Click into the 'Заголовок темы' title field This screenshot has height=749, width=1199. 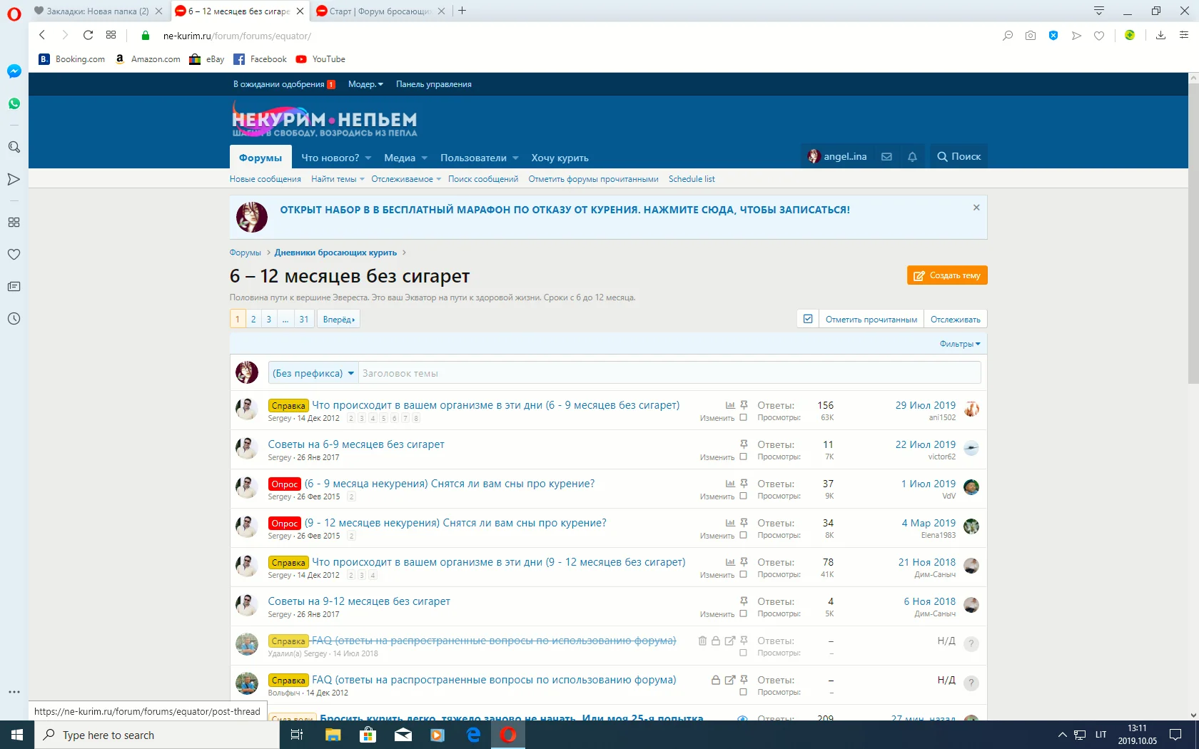click(x=669, y=373)
